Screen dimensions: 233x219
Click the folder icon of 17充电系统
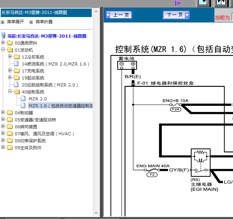pos(17,71)
